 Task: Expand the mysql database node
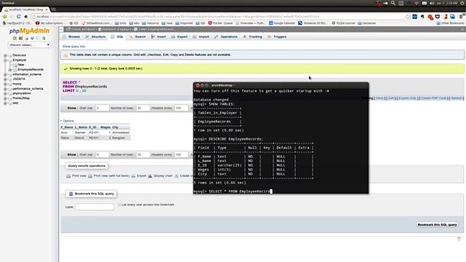pos(5,84)
